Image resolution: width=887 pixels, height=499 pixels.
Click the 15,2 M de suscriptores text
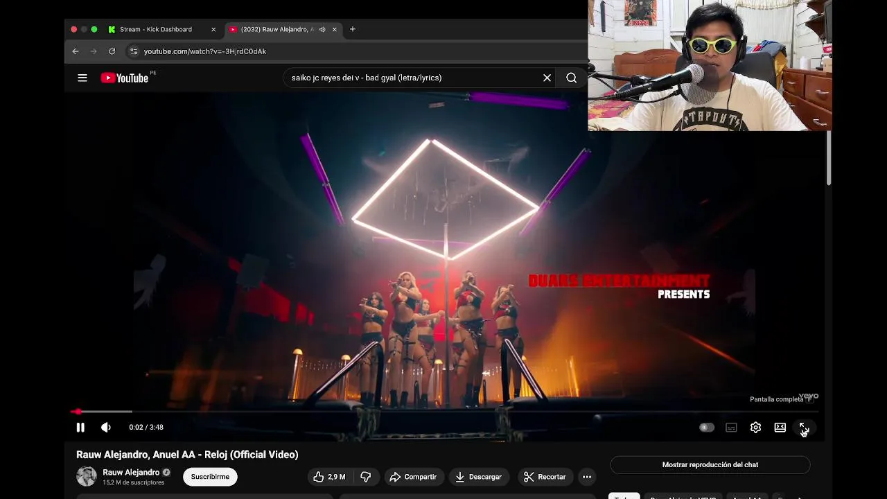coord(134,482)
